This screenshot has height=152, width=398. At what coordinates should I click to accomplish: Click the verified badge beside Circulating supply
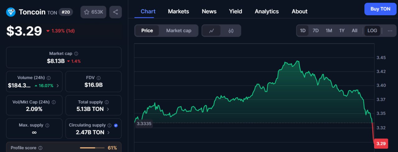click(116, 126)
